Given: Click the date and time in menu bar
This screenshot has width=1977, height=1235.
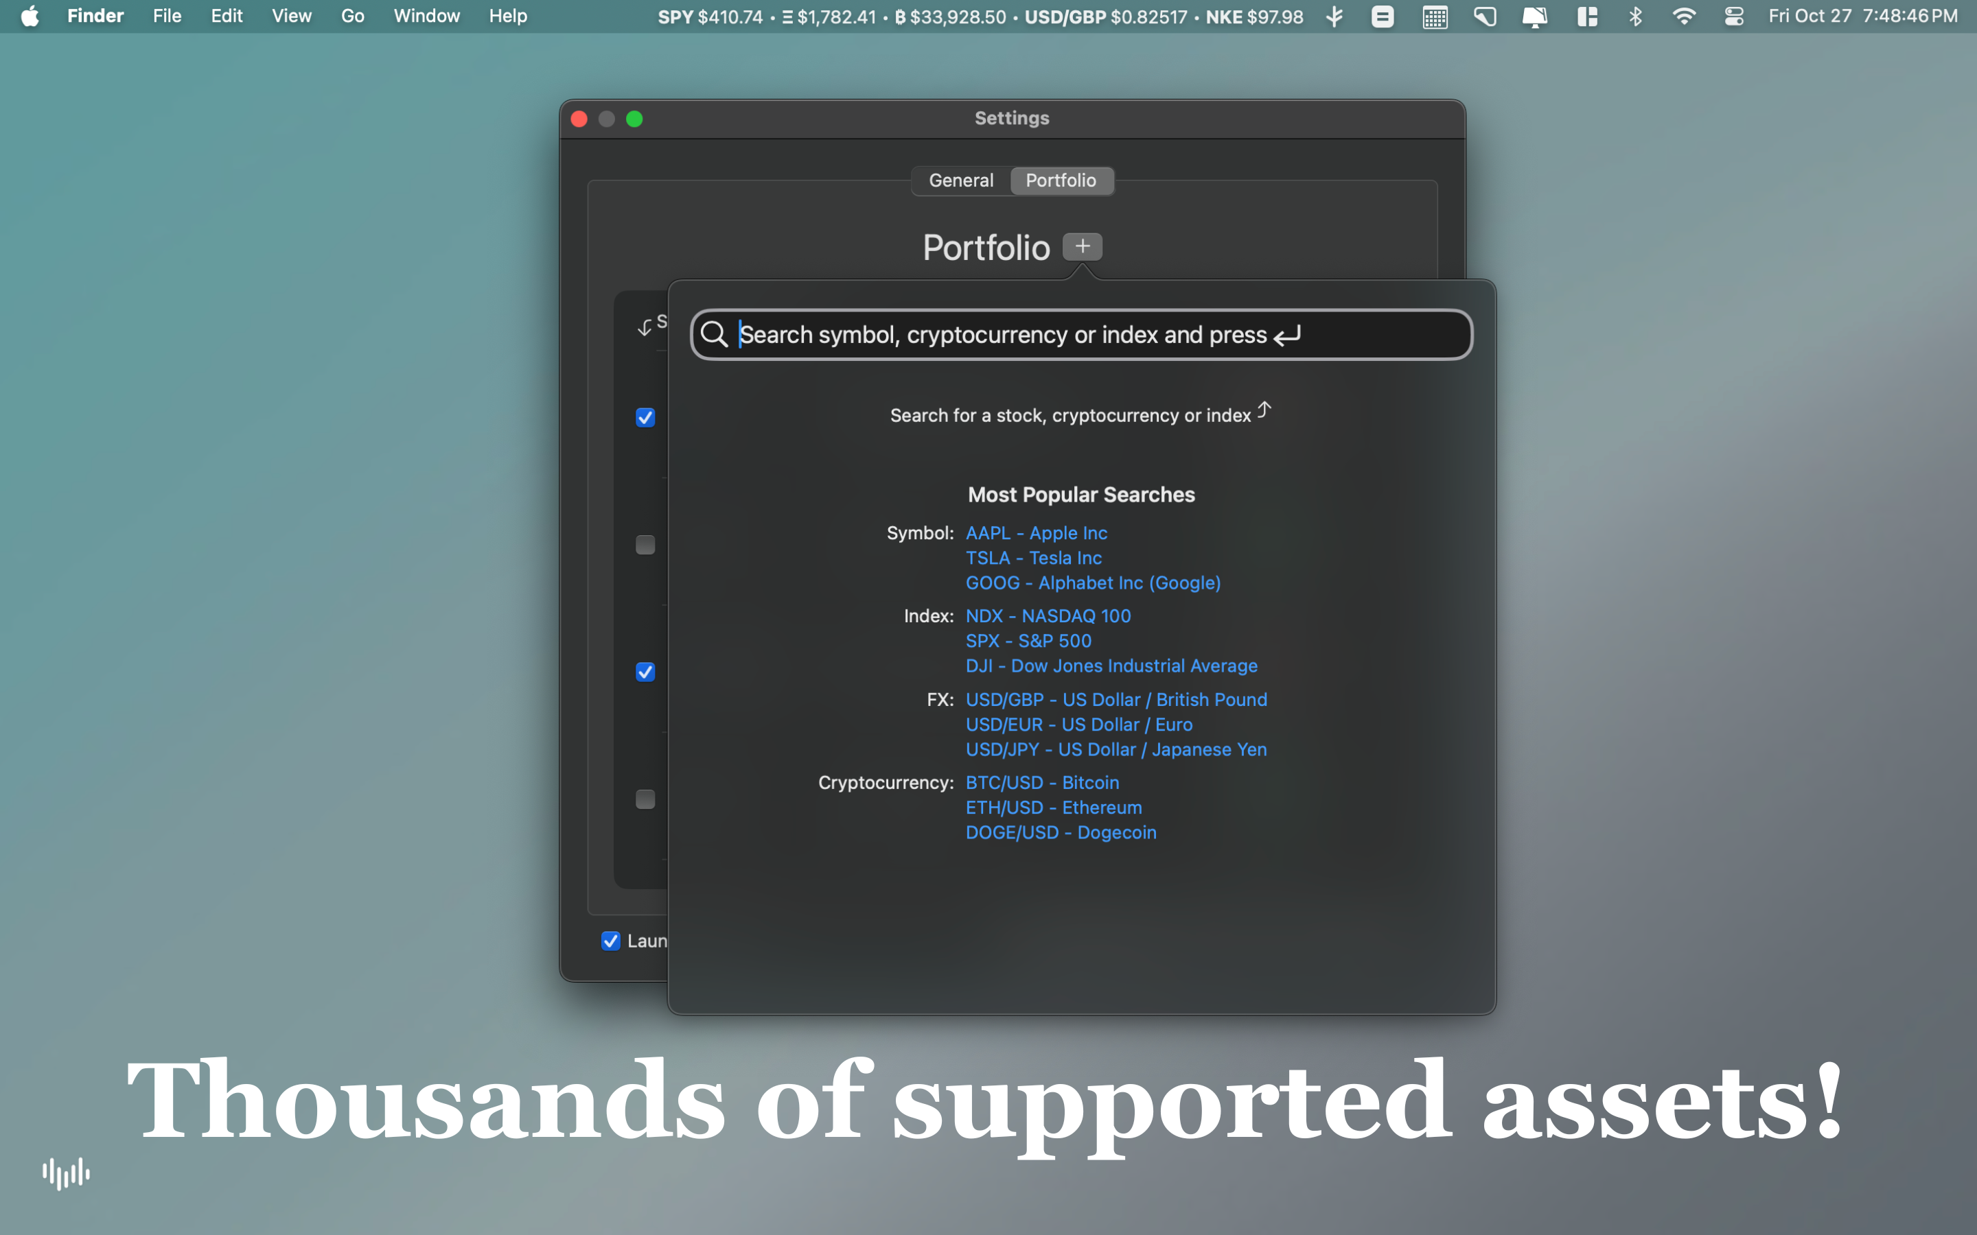Looking at the screenshot, I should (1862, 16).
